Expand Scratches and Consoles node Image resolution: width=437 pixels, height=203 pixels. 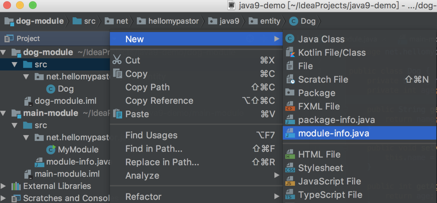4,198
